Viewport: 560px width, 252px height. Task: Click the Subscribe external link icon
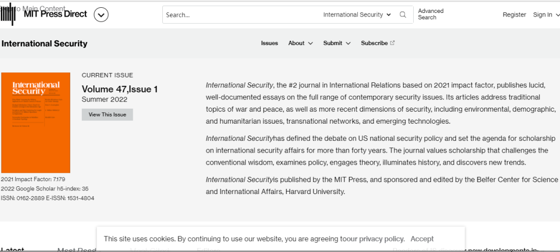click(393, 43)
